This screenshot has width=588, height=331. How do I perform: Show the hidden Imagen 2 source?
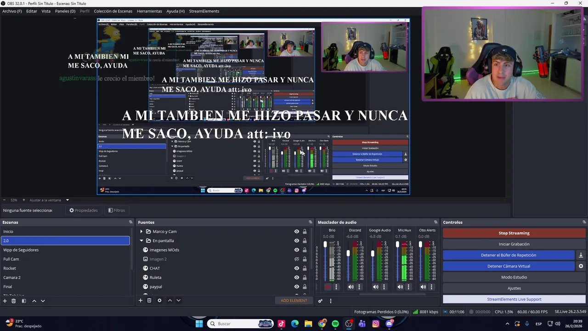297,259
